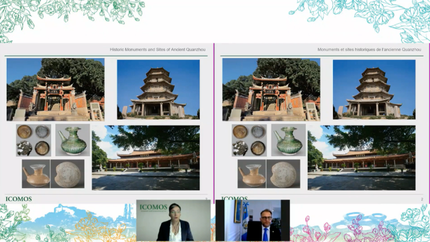Screen dimensions: 430x242
Task: Click the woman's webcam feed with ICOMOS backdrop
Action: click(173, 221)
